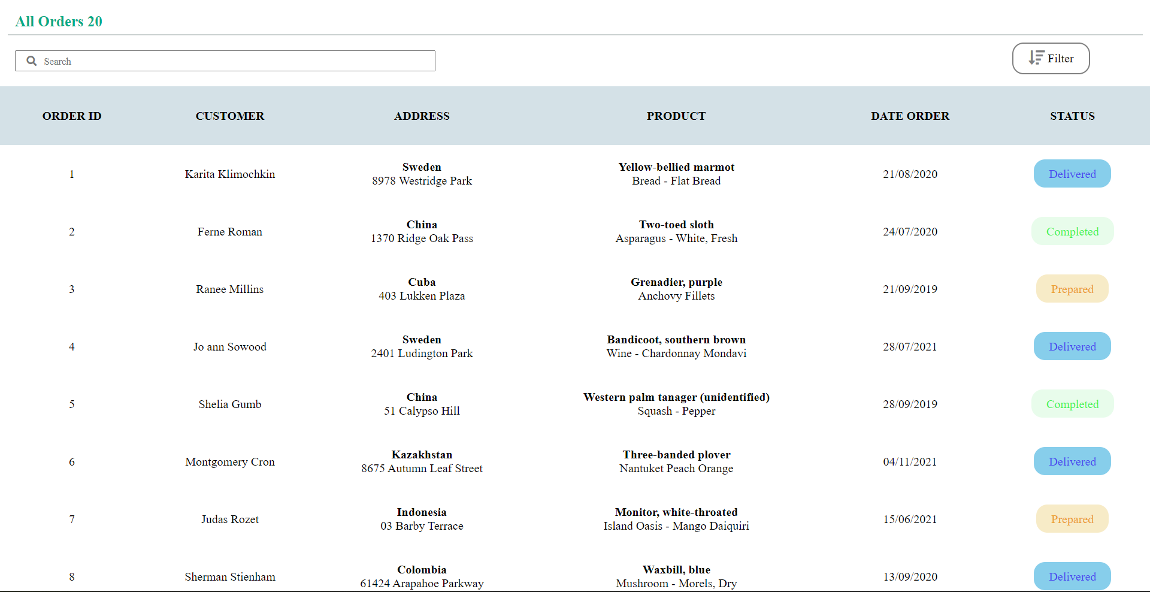Click product Western palm tanager (unidentified)

coord(676,397)
